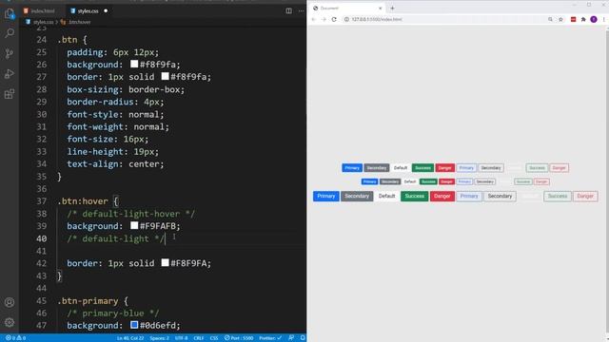Open the Run and Debug view
This screenshot has width=609, height=342.
click(x=10, y=74)
